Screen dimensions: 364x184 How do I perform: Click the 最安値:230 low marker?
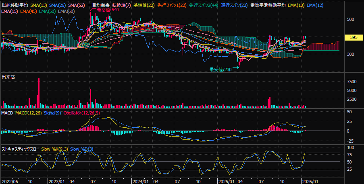click(x=220, y=69)
